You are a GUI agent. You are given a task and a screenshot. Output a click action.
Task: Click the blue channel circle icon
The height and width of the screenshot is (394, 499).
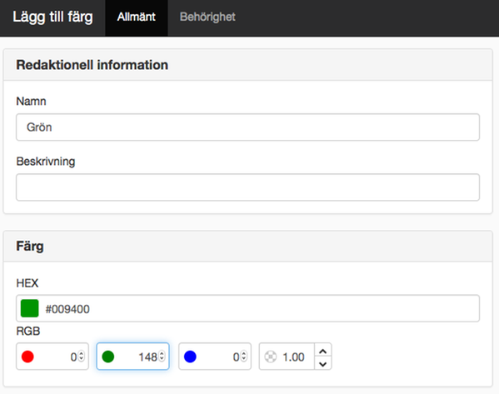point(190,357)
